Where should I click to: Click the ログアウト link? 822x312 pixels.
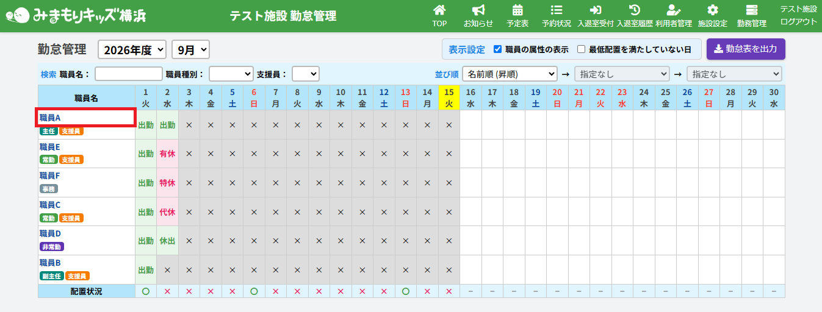click(798, 21)
